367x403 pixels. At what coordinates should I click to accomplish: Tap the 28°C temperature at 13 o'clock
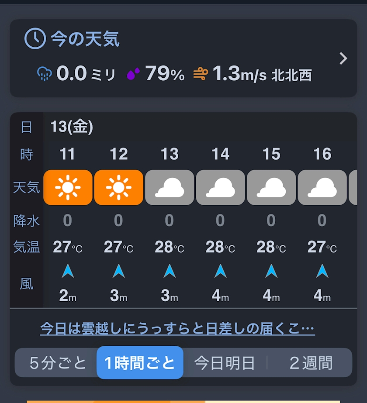(x=170, y=247)
